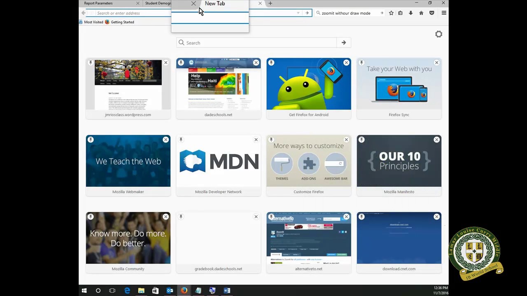This screenshot has width=527, height=296.
Task: Open Task View in the taskbar
Action: (x=112, y=291)
